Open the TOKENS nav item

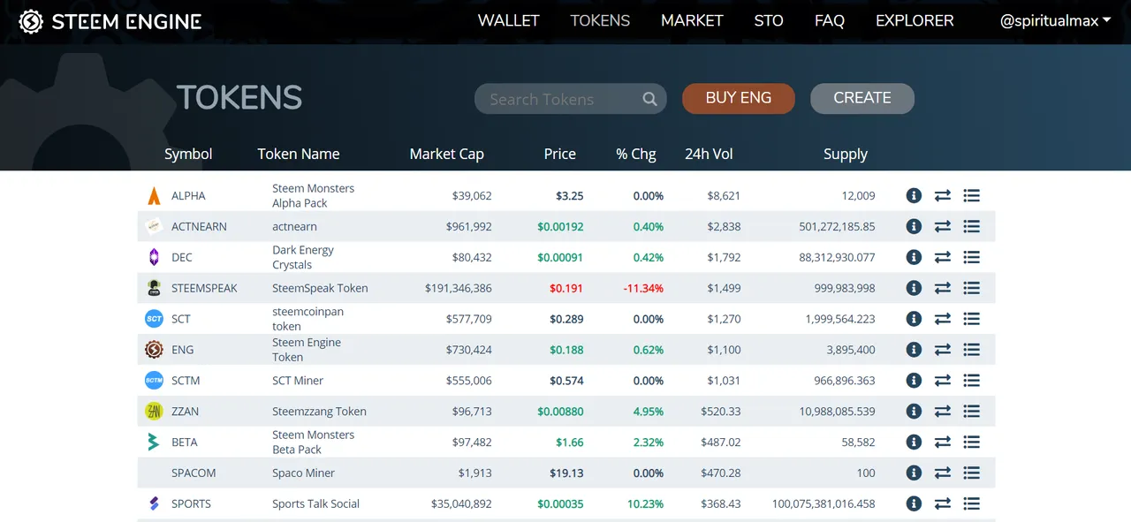(x=600, y=20)
